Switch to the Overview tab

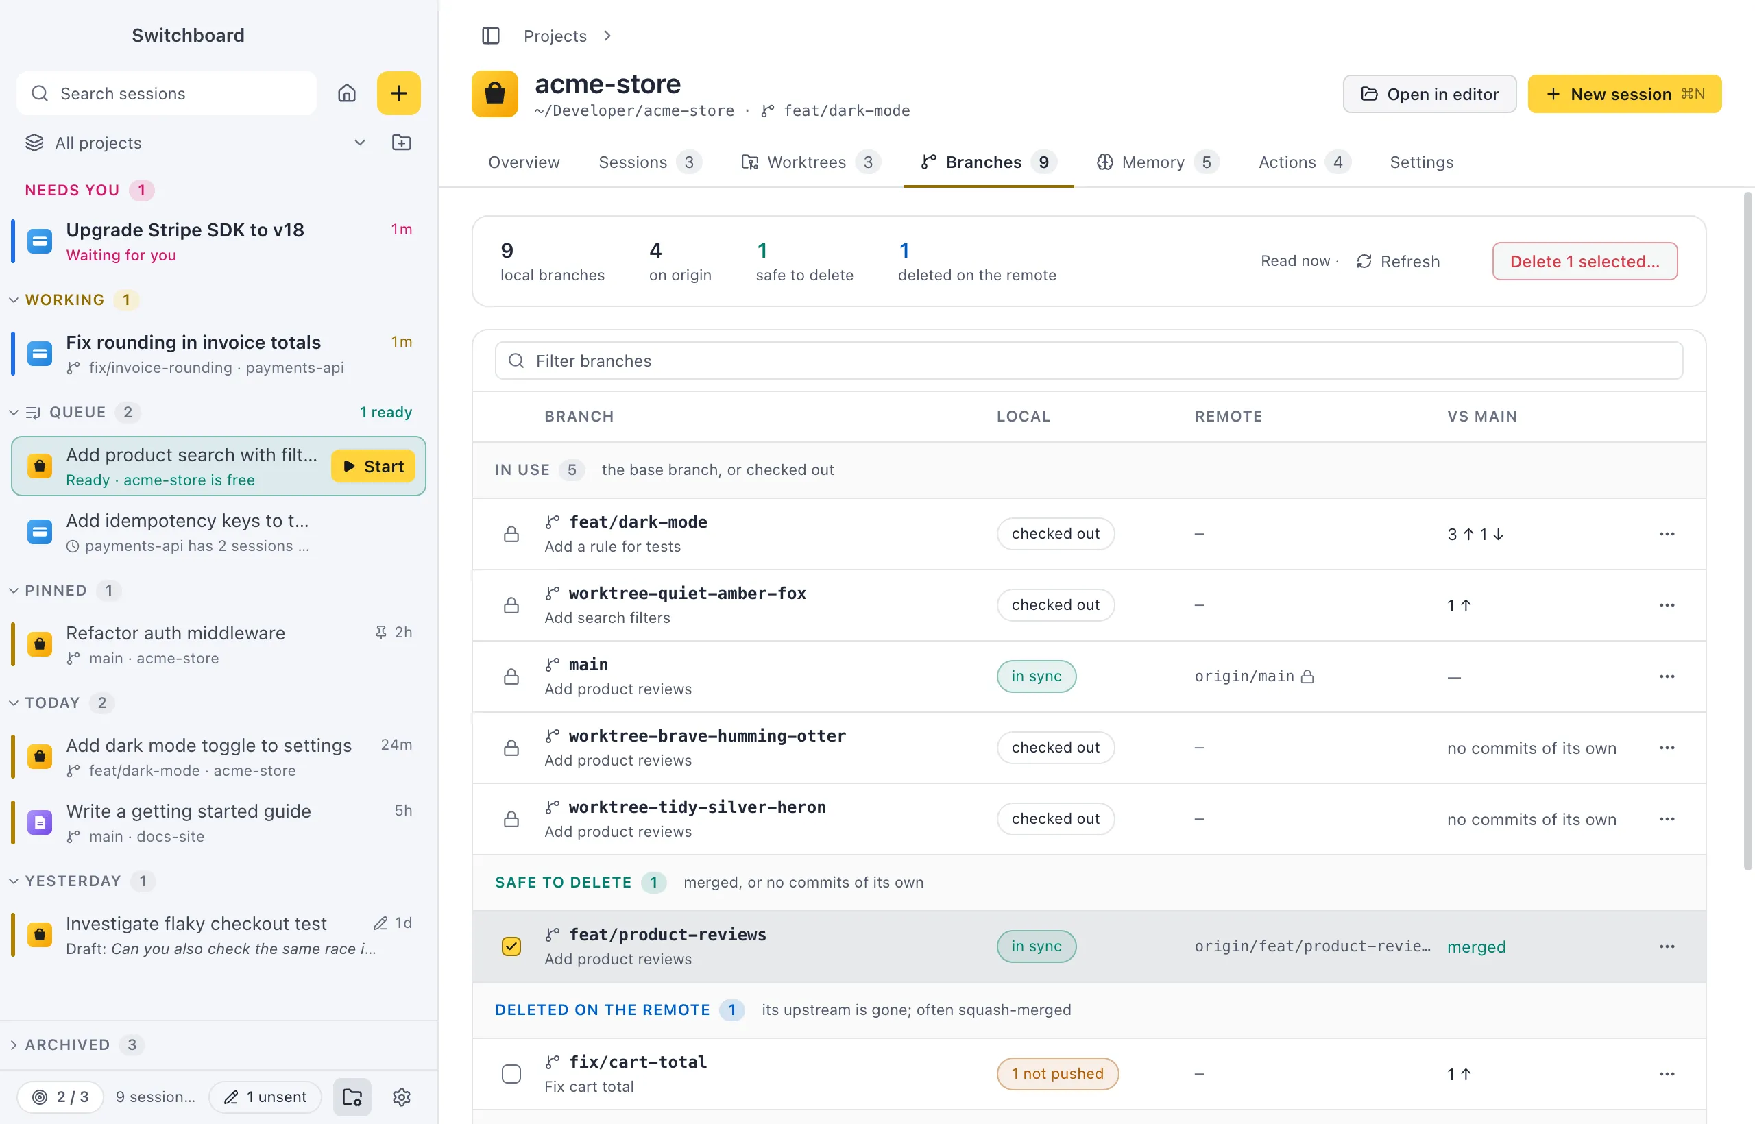point(524,162)
